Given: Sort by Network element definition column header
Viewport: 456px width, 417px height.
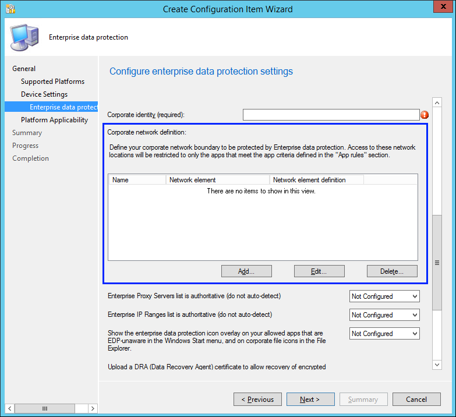Looking at the screenshot, I should point(317,180).
